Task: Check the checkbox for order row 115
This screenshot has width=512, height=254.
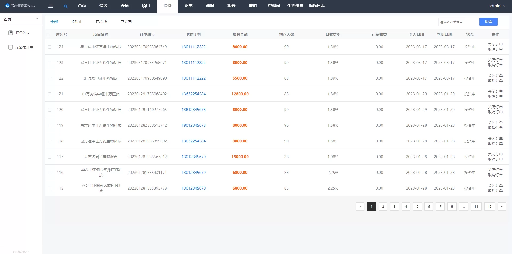Action: click(x=50, y=189)
